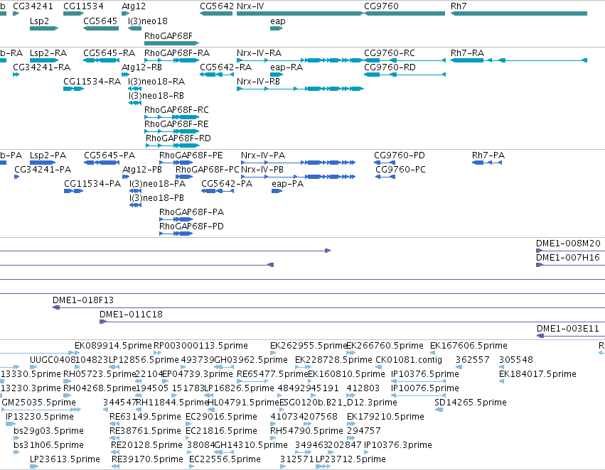
Task: Click the Rh7 gene label
Action: 459,6
